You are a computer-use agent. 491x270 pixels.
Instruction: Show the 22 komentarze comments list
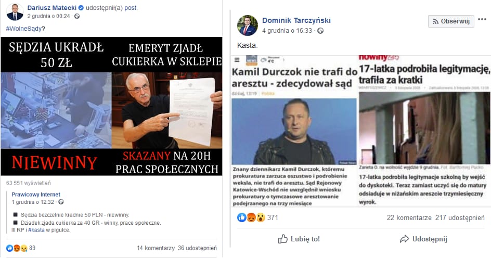click(x=409, y=217)
